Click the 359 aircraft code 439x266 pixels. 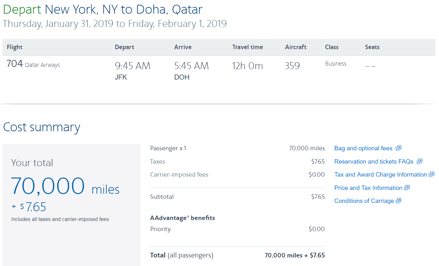click(292, 66)
